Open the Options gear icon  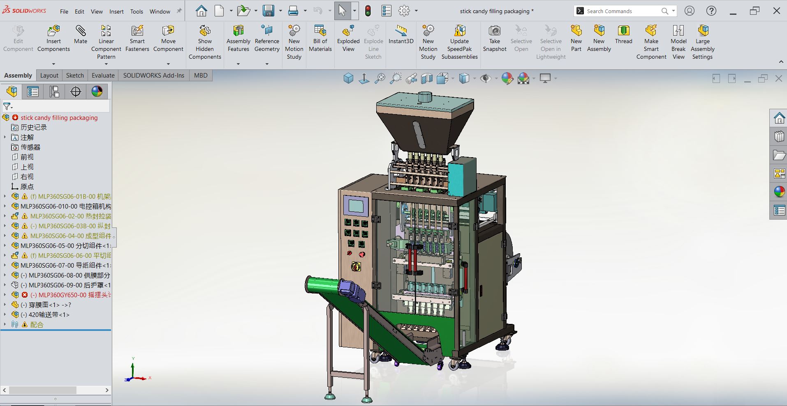(404, 11)
